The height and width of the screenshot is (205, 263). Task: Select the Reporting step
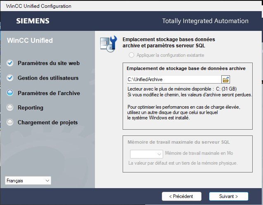tap(31, 108)
